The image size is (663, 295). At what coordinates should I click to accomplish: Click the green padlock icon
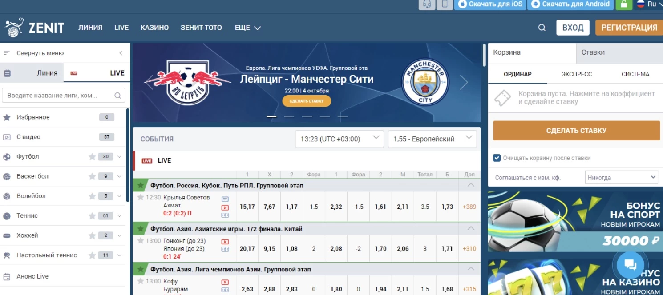(624, 4)
